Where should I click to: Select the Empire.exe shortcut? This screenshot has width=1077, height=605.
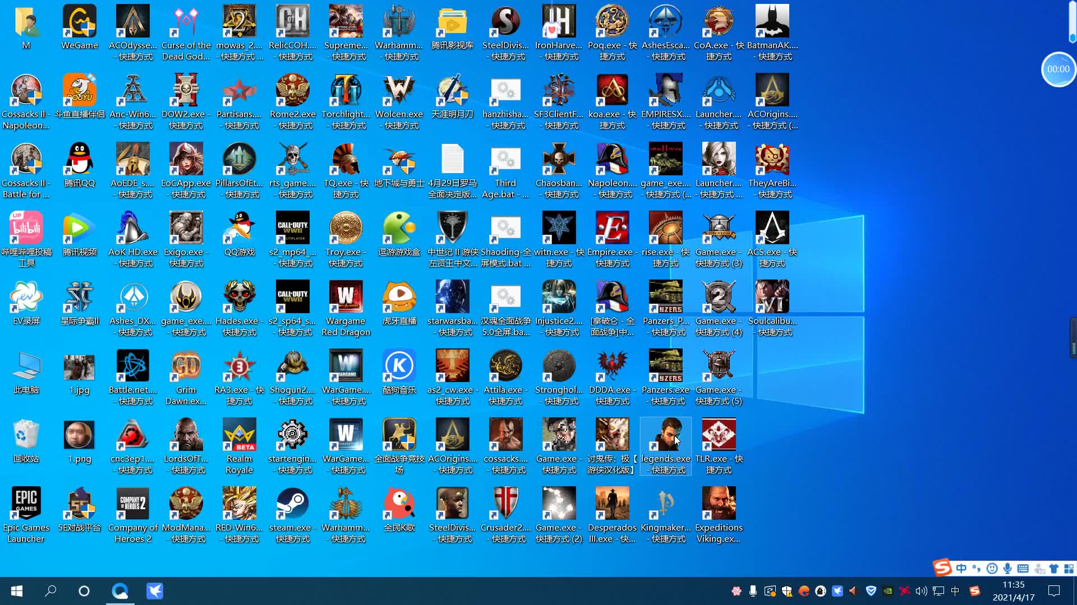(x=612, y=239)
